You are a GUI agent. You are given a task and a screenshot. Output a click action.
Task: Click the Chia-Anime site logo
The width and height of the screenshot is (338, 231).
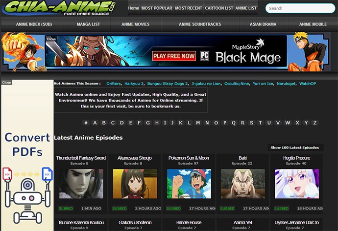coord(59,8)
